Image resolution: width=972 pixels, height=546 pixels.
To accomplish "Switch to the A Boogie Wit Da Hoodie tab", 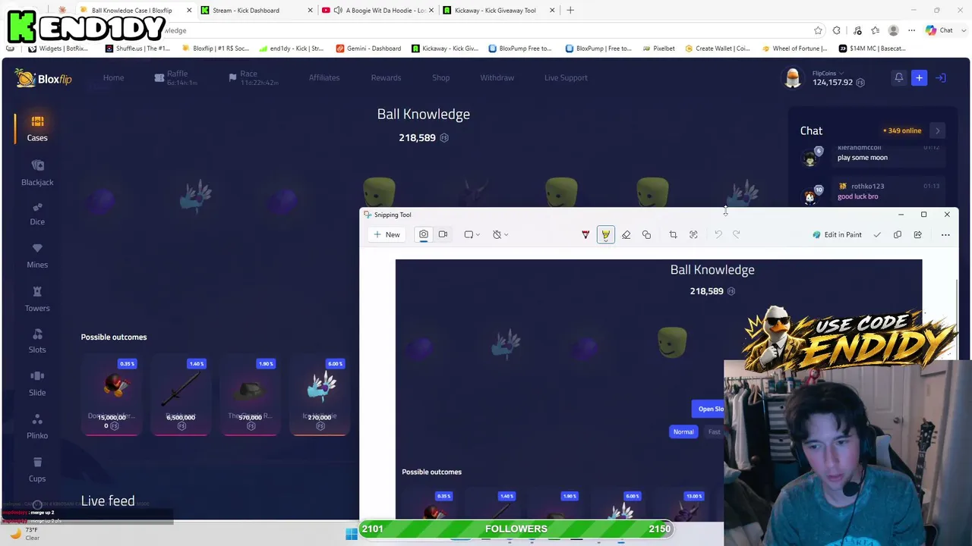I will pyautogui.click(x=377, y=11).
